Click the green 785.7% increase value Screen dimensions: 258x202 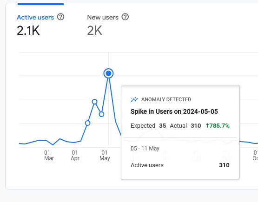218,126
